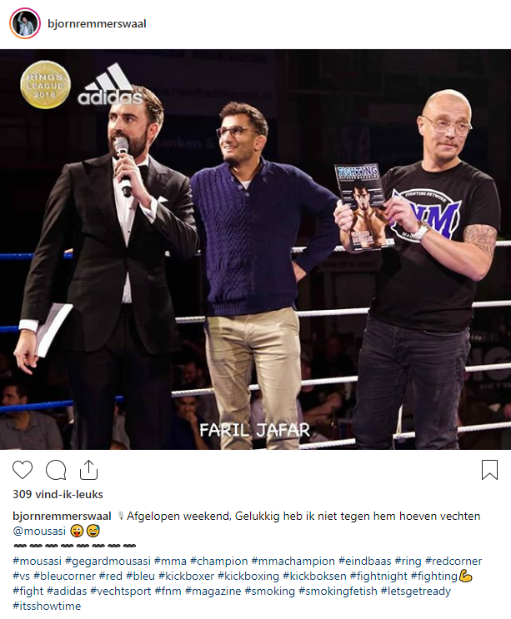Screen dimensions: 511x619
Task: Open the @mousasi mention
Action: (x=39, y=531)
